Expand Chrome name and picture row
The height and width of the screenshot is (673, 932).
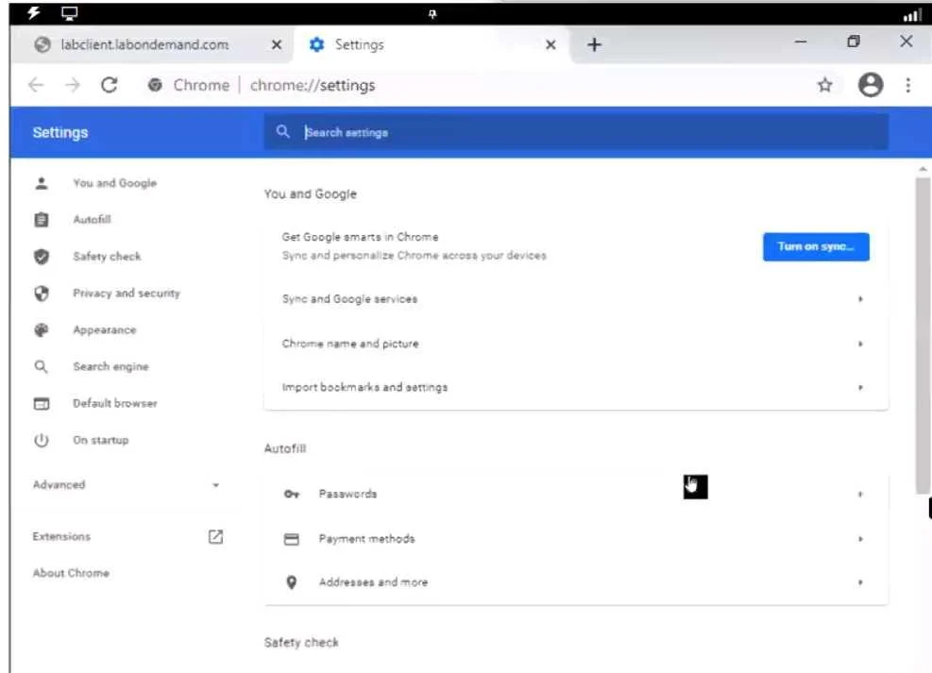[x=576, y=344]
